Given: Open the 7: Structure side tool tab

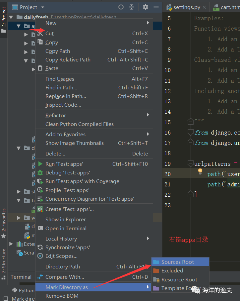Looking at the screenshot, I should coord(4,264).
